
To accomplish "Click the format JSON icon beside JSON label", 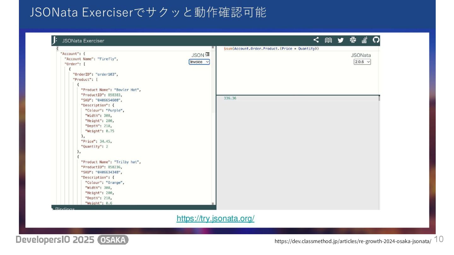I will [207, 55].
